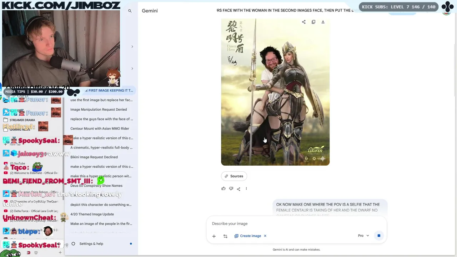The width and height of the screenshot is (457, 257).
Task: Expand the lower sidebar chevron arrow
Action: 132,69
